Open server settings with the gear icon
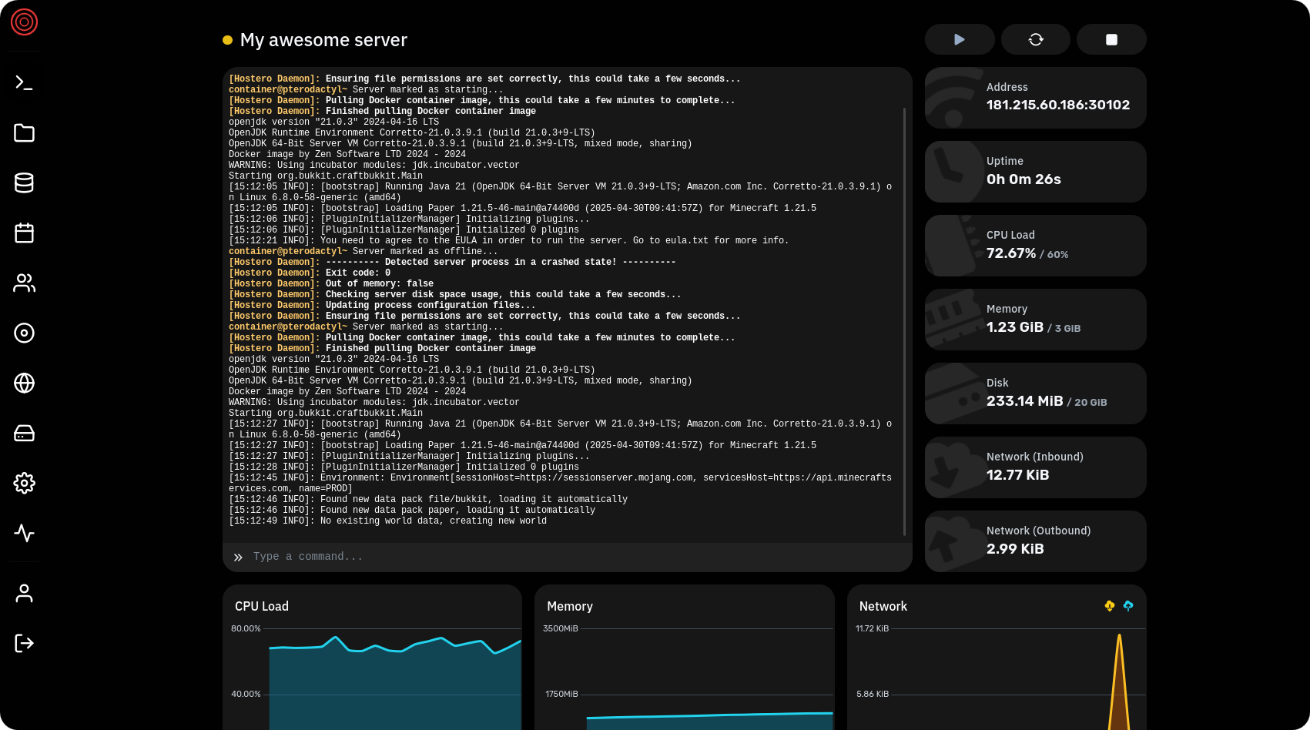 tap(24, 483)
